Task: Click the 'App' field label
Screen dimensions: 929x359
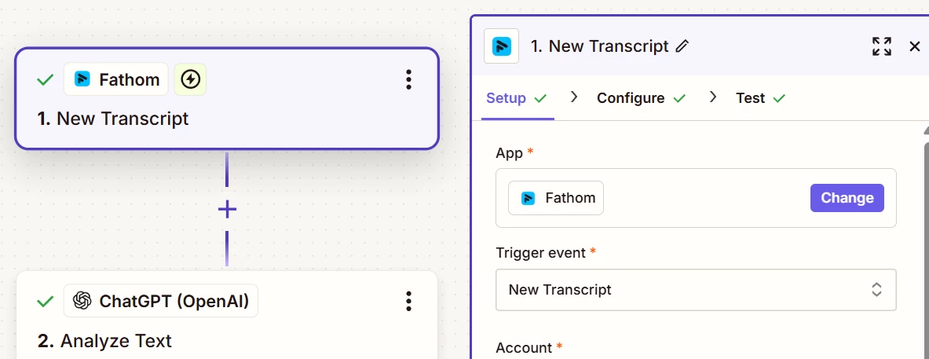Action: 510,153
